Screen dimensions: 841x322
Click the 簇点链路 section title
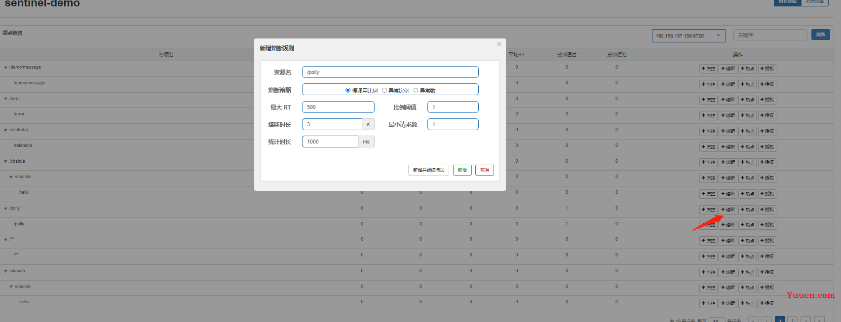pos(13,33)
